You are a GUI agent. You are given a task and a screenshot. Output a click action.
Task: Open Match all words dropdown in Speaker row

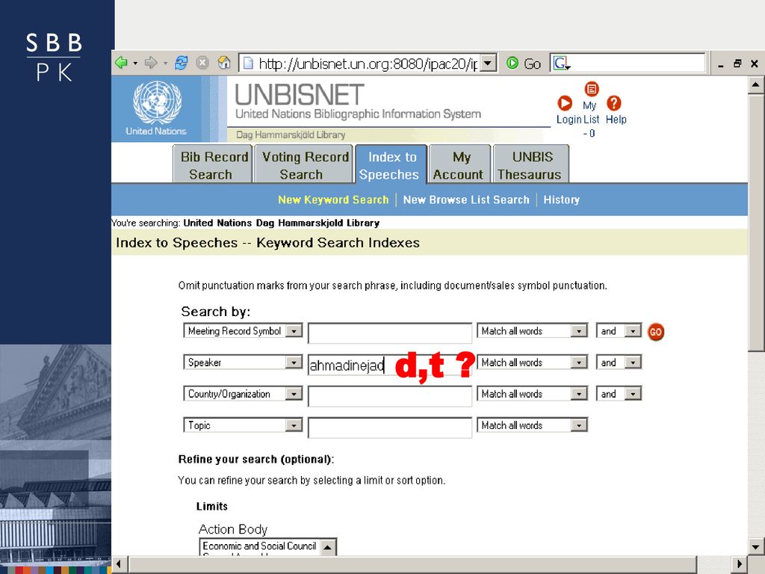click(579, 362)
